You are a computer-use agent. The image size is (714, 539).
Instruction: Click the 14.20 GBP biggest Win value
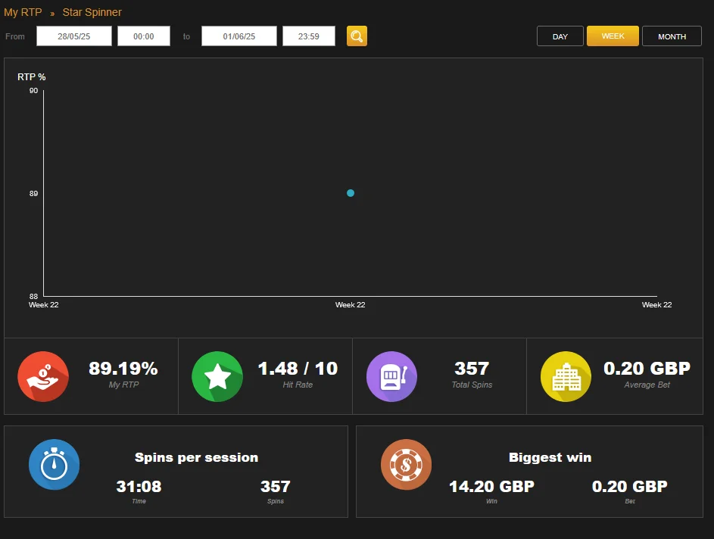coord(492,486)
